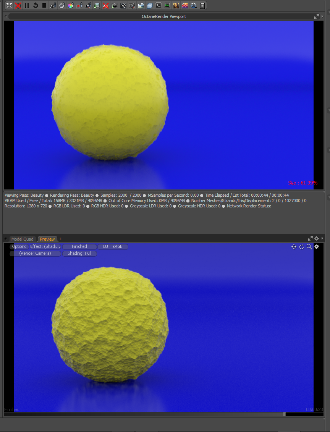330x432 pixels.
Task: Click the red X over grey sphere icon
Action: point(18,5)
